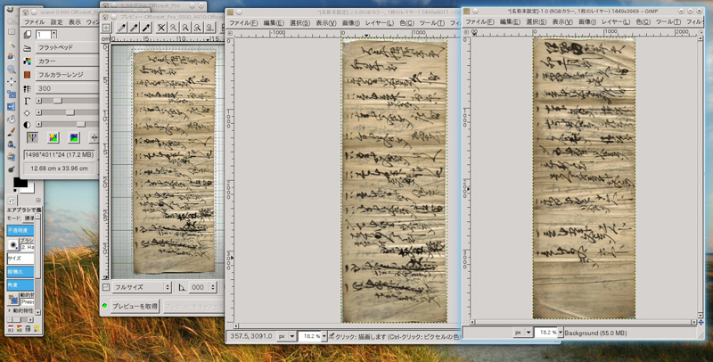The height and width of the screenshot is (362, 713).
Task: Select the Paintbrush tool in GIMP toolbox
Action: point(12,132)
